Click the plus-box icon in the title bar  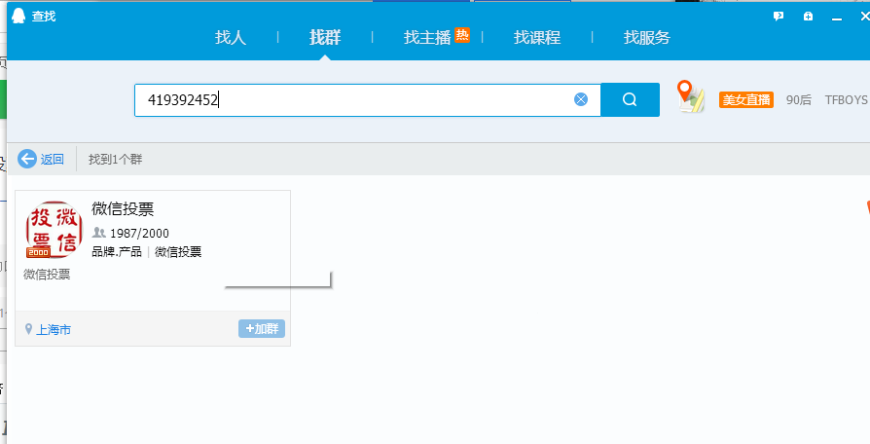[808, 17]
